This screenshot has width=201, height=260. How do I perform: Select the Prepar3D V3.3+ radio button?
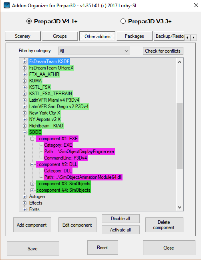click(x=123, y=21)
